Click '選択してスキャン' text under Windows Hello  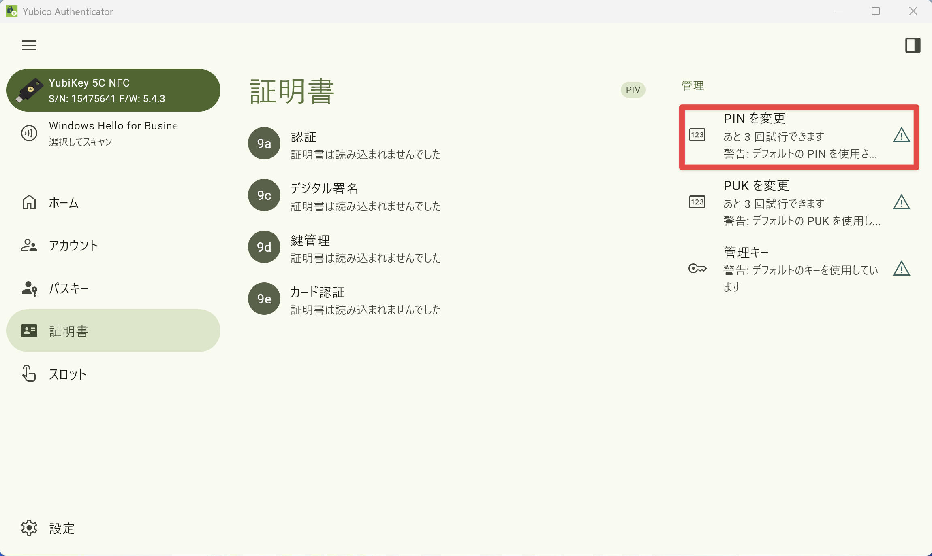[x=81, y=142]
